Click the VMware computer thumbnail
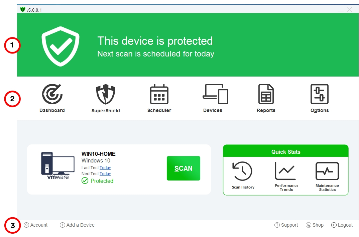Screen dimensions: 359x237 (57, 166)
